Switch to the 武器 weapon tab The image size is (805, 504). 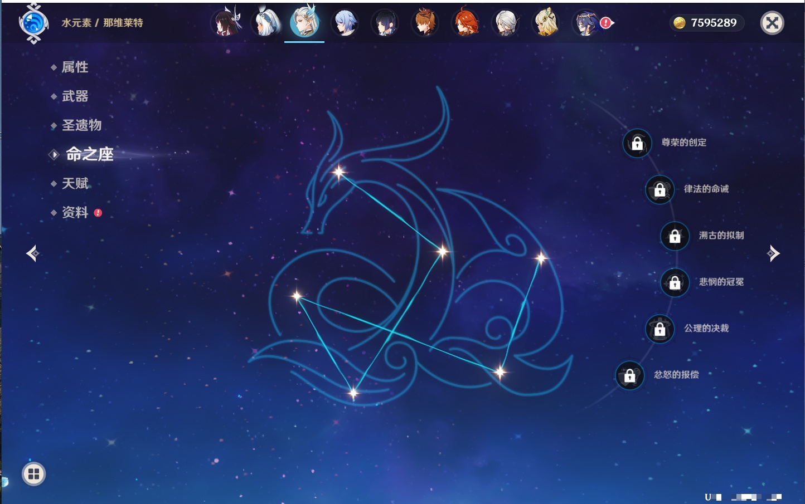point(75,96)
